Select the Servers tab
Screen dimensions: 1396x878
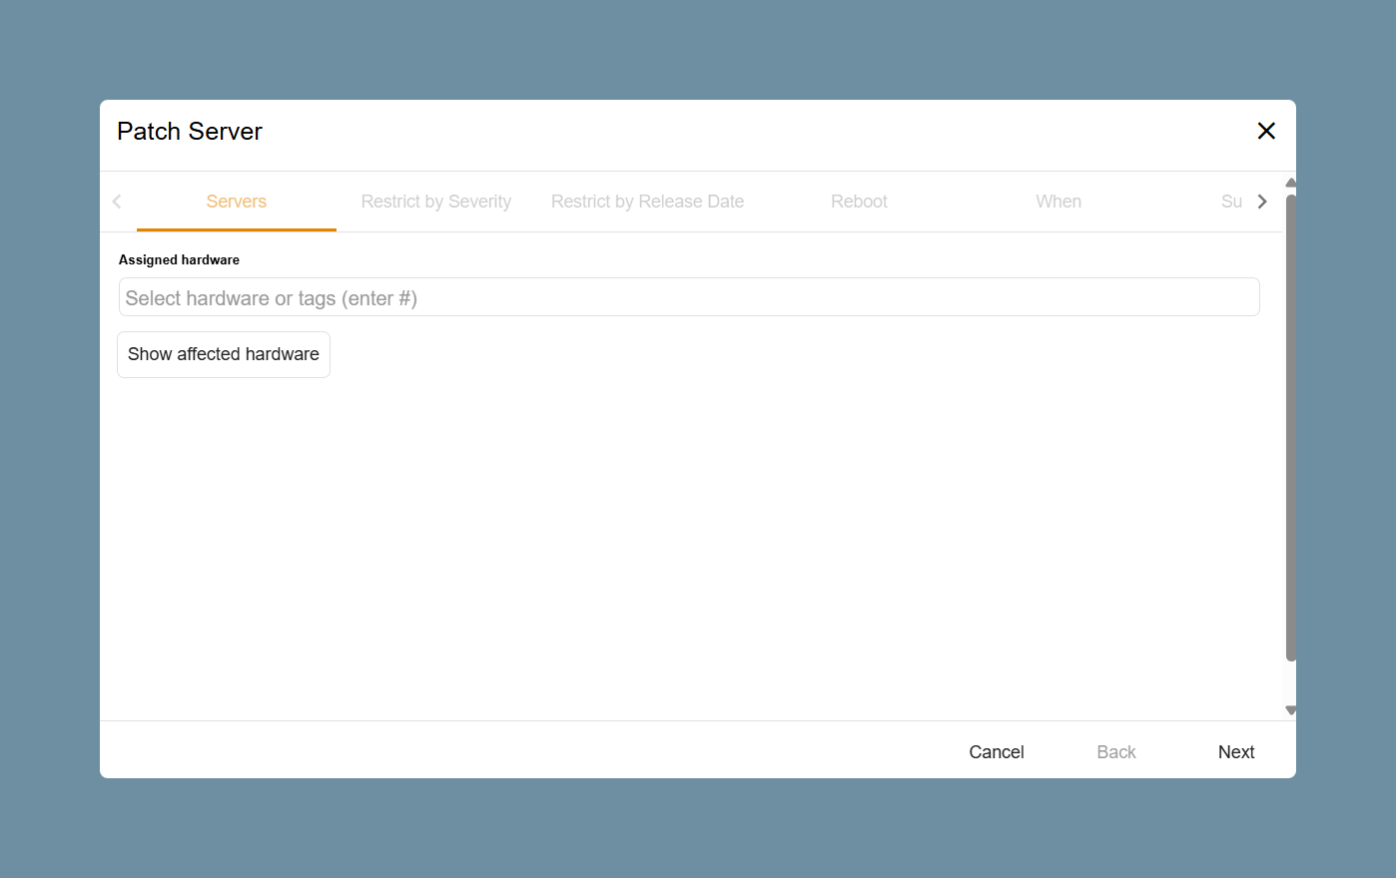[237, 202]
